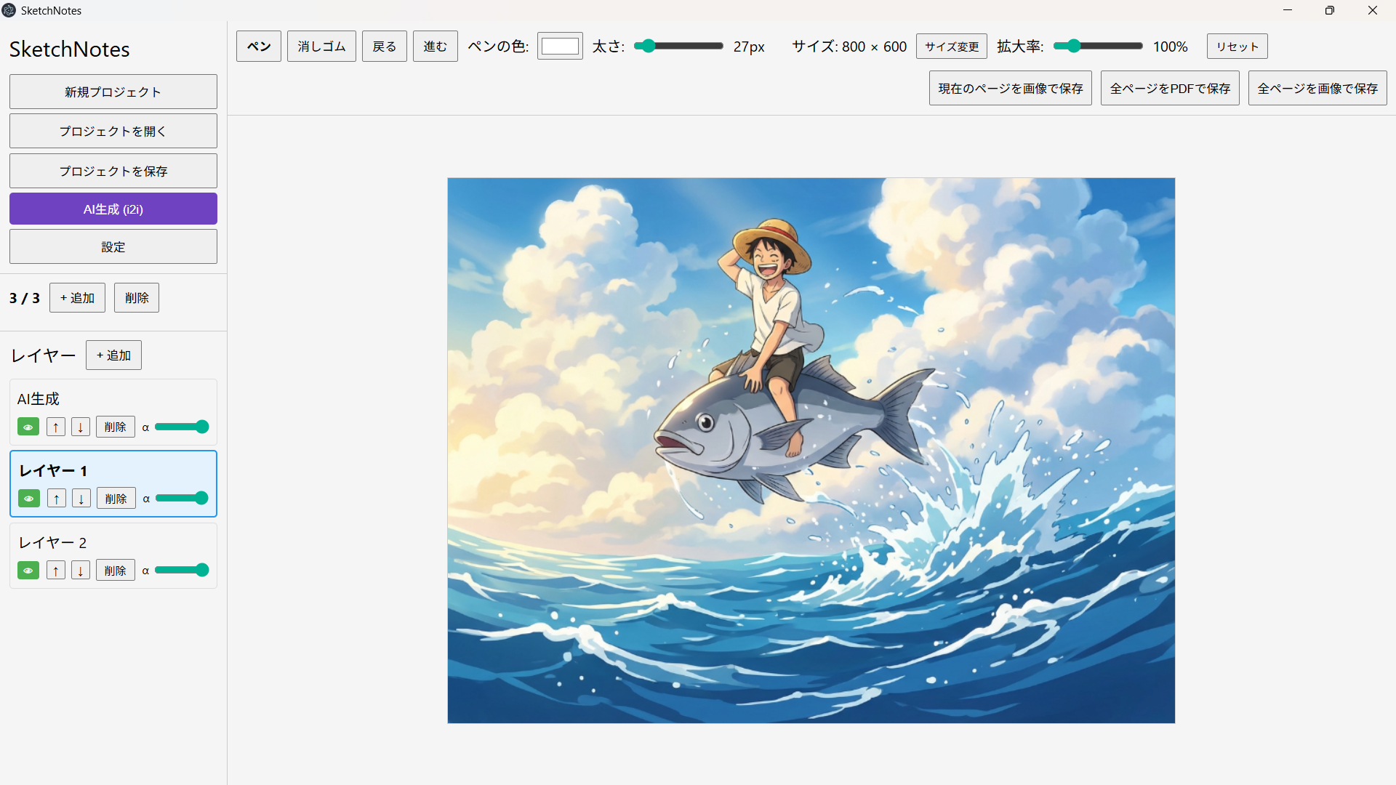This screenshot has width=1396, height=785.
Task: Hide the AI生成 layer with its eye icon
Action: (x=28, y=427)
